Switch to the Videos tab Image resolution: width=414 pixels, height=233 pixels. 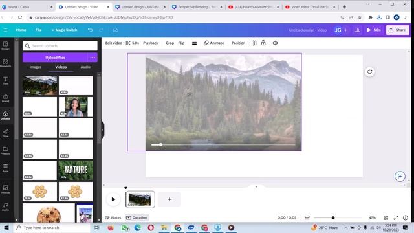(x=61, y=67)
